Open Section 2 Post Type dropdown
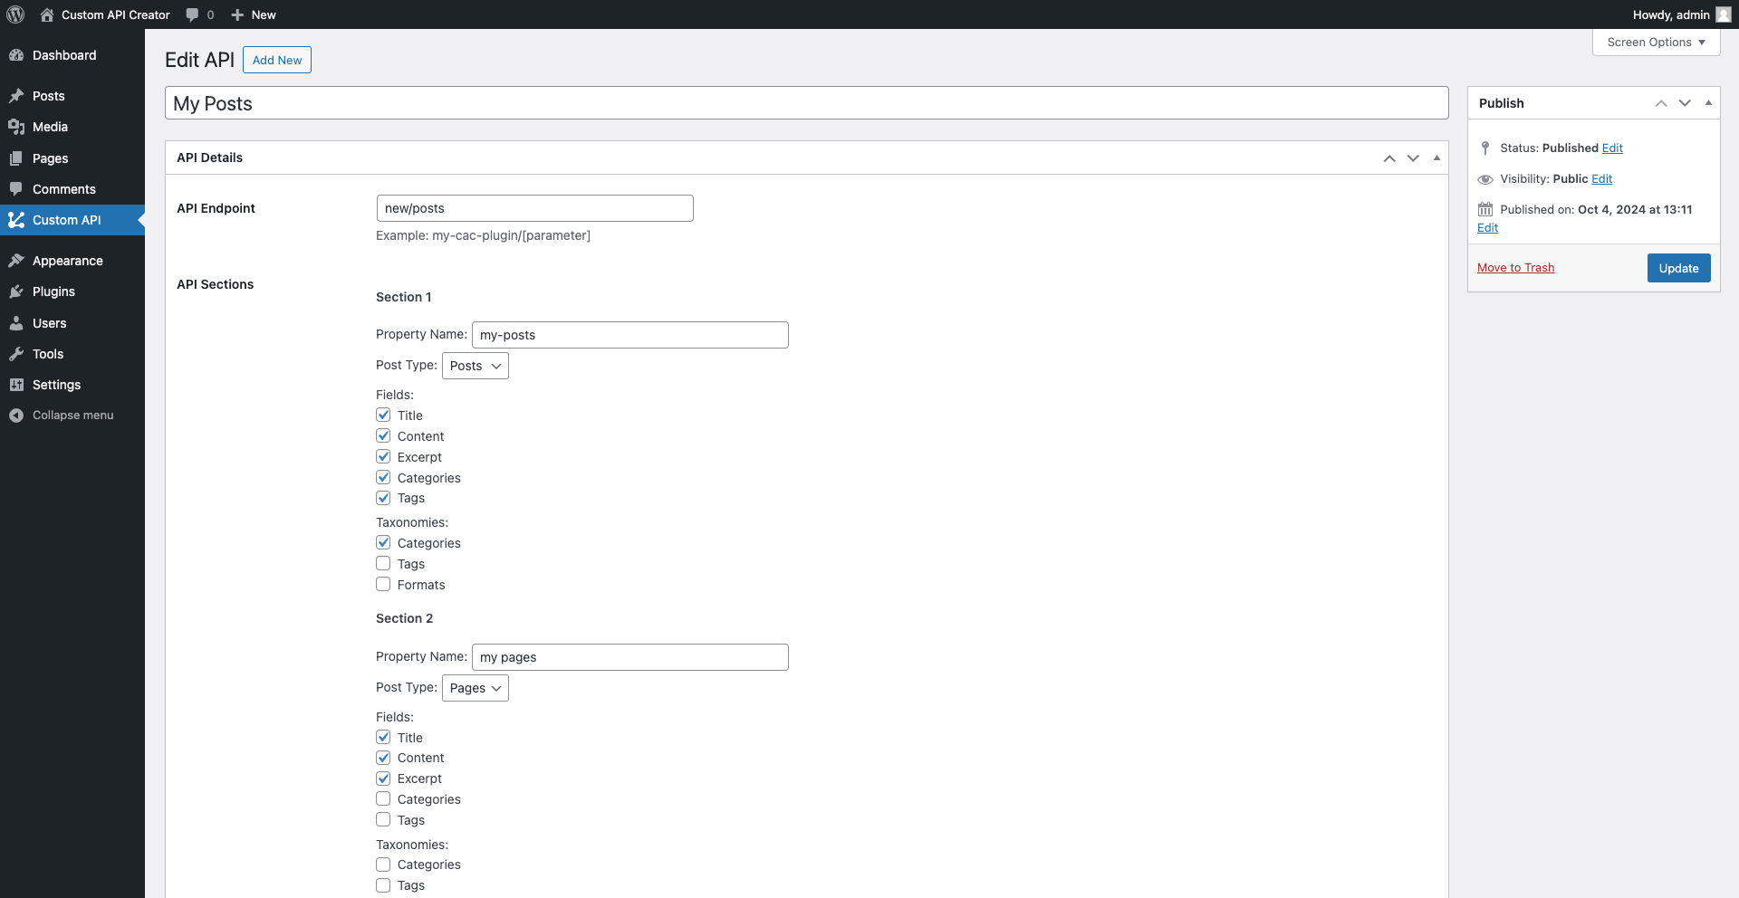 point(476,688)
